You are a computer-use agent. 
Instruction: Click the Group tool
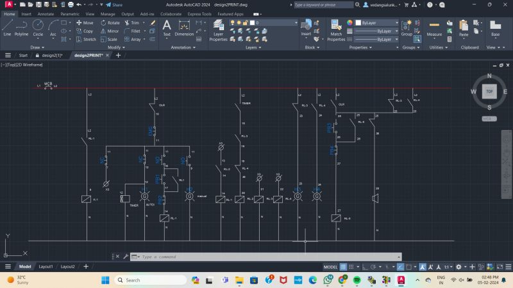pyautogui.click(x=407, y=28)
